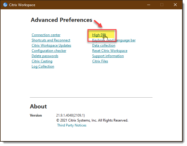
Task: View Third Party Notices
Action: point(72,125)
